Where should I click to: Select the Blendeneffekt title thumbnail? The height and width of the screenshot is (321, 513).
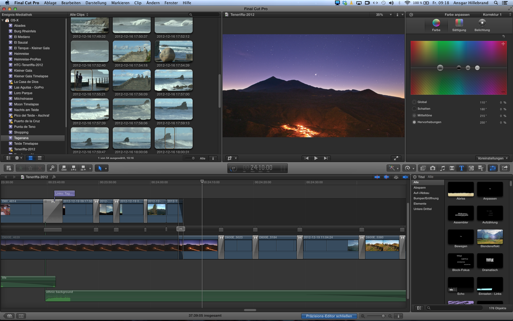pos(490,237)
